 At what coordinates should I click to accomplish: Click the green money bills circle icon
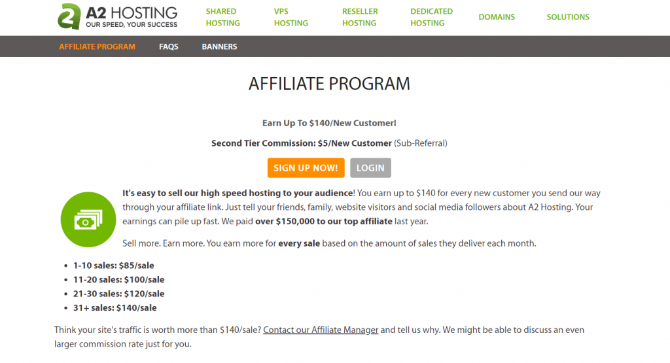coord(88,220)
